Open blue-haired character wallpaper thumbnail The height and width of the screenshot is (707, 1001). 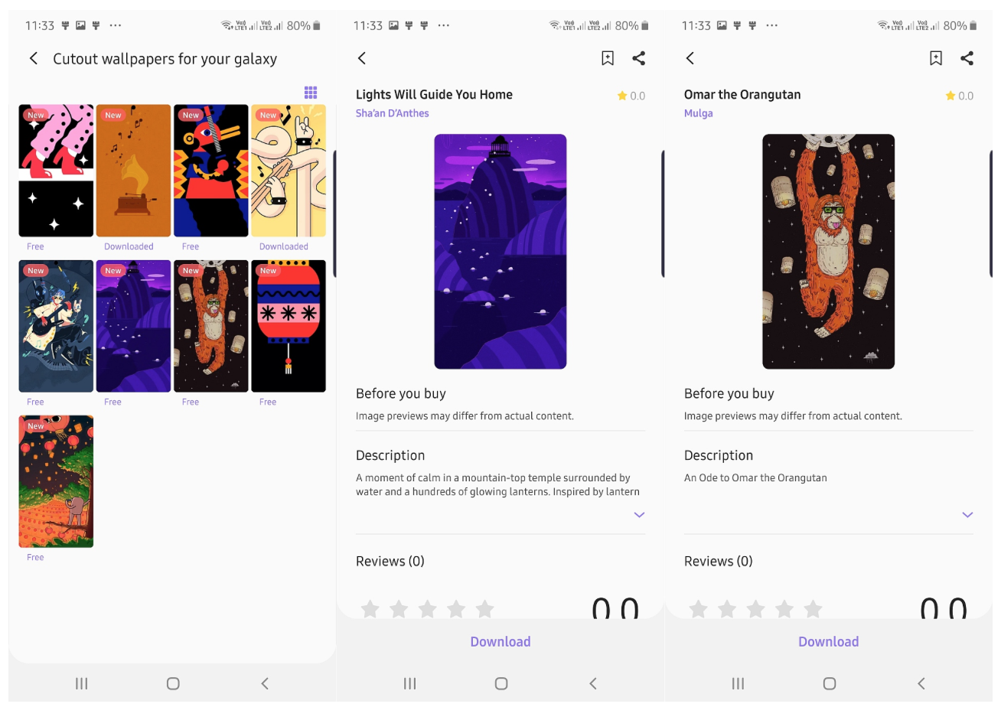coord(56,326)
